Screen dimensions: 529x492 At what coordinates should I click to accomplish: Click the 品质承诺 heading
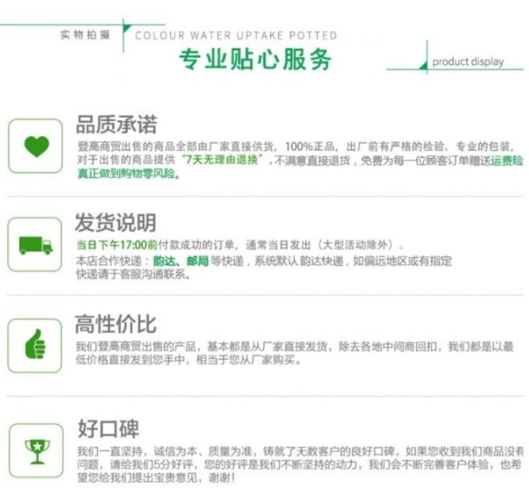[116, 124]
